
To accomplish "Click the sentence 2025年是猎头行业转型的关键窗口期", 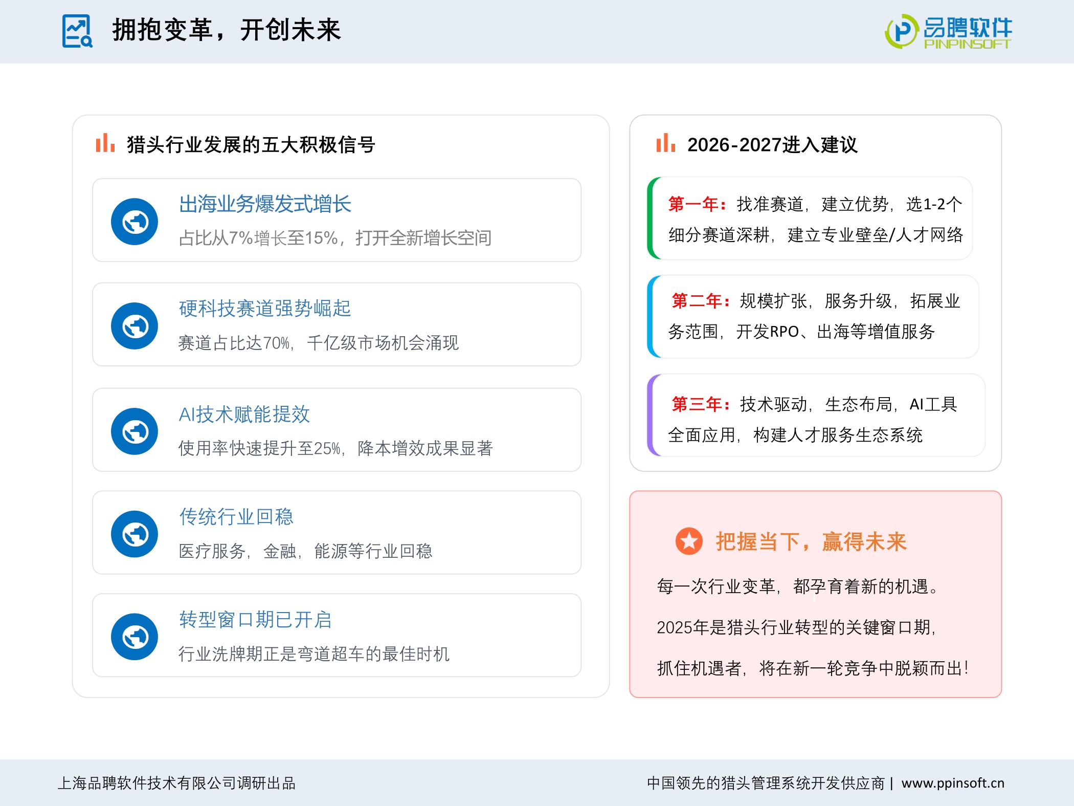I will click(796, 627).
